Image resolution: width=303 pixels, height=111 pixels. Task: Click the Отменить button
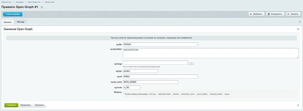(40, 105)
